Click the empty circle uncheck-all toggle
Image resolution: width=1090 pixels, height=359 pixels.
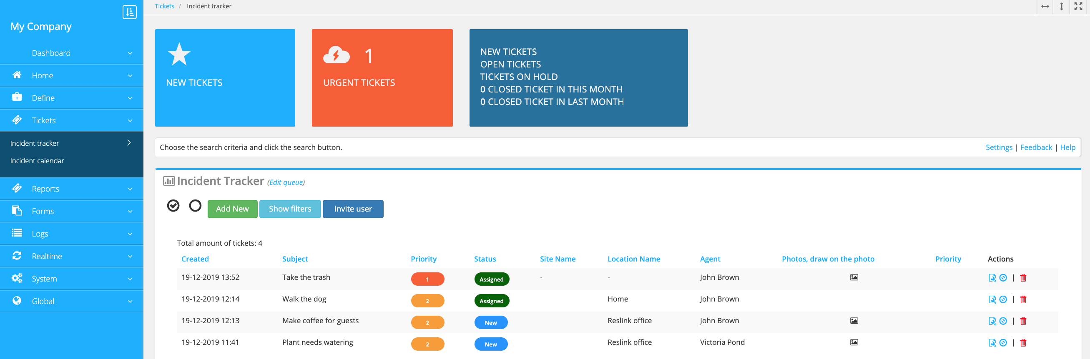[195, 206]
